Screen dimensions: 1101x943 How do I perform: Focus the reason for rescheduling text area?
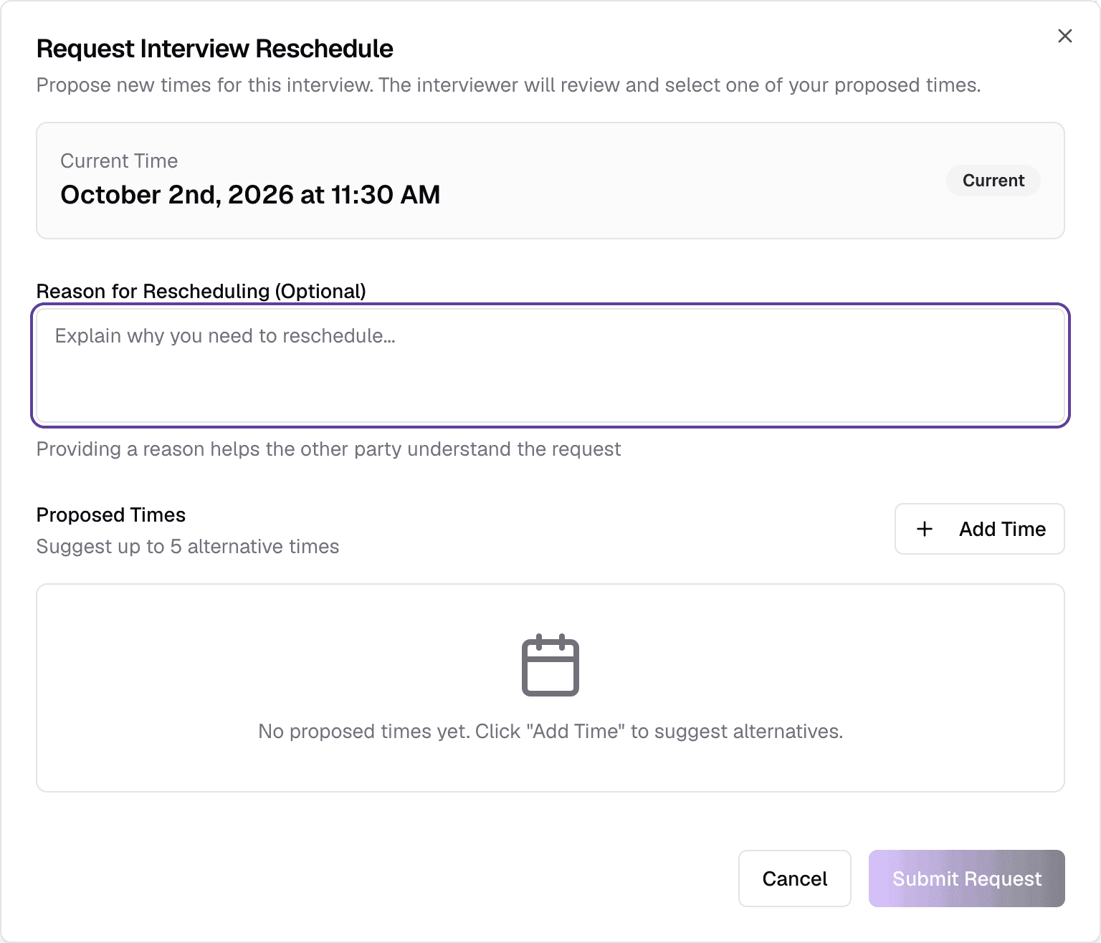[x=550, y=365]
